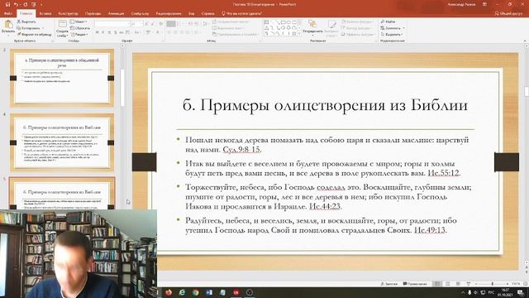Start slideshow from status bar icon

[x=469, y=284]
